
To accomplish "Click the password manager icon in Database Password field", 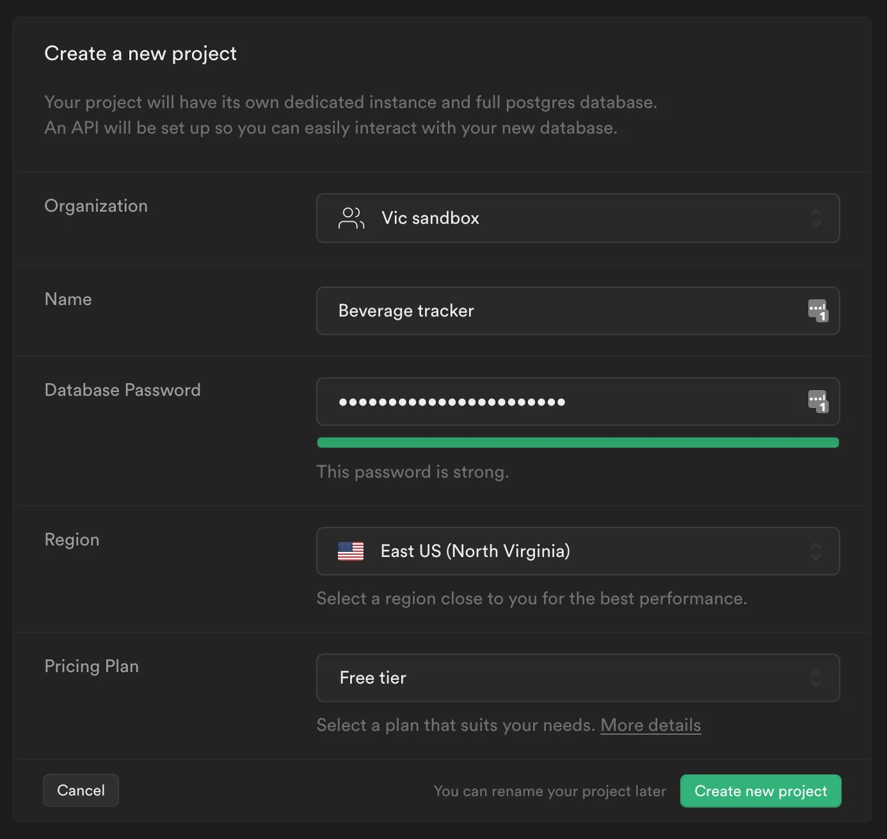I will point(817,402).
